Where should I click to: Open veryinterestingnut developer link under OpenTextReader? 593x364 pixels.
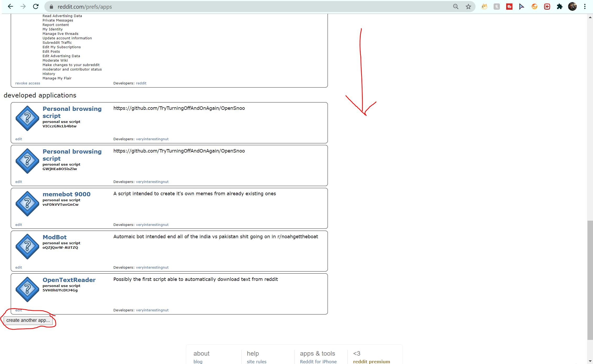[152, 310]
